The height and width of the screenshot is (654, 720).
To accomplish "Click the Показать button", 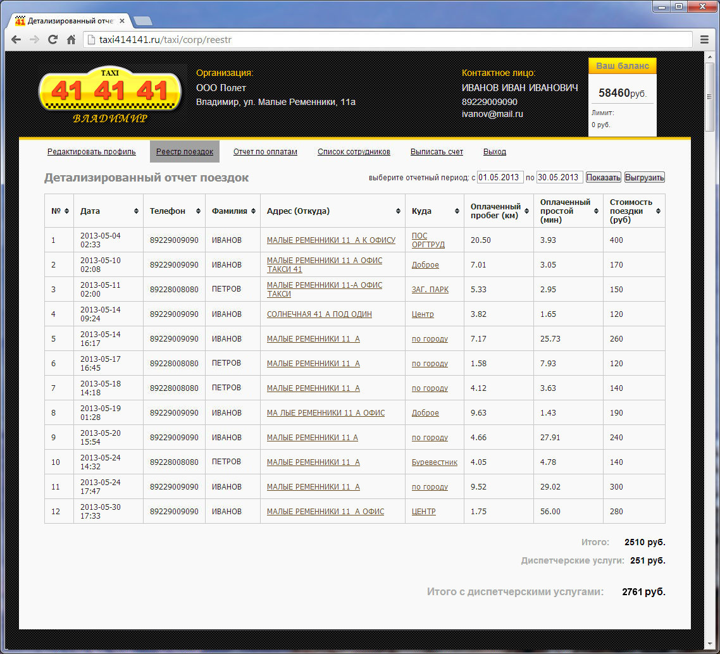I will click(x=603, y=178).
